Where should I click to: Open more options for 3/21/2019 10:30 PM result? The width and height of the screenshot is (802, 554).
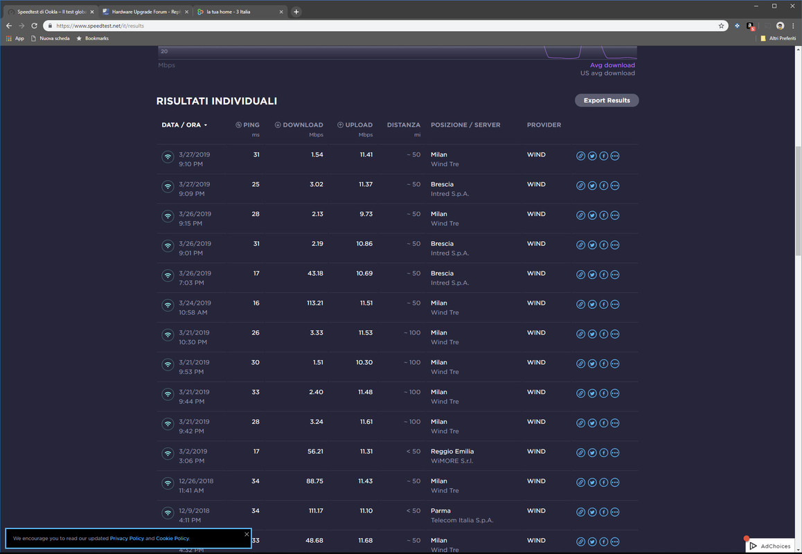[x=615, y=334]
